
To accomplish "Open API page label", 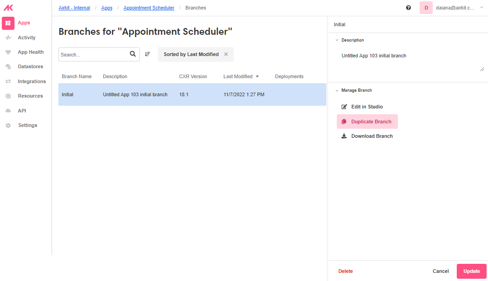I will coord(22,111).
